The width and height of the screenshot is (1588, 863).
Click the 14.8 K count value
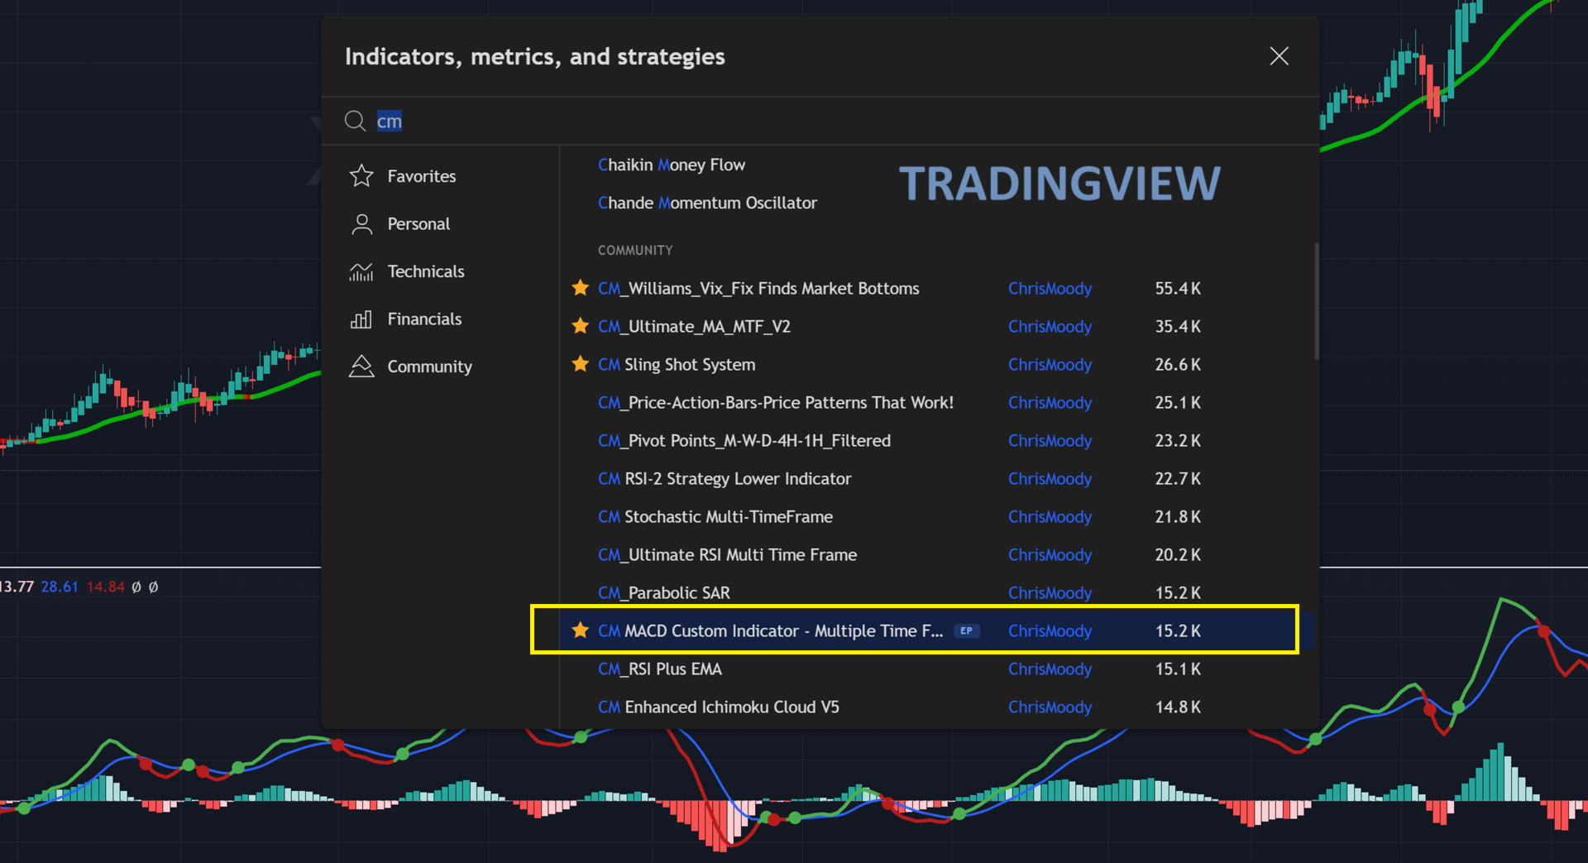pos(1178,707)
